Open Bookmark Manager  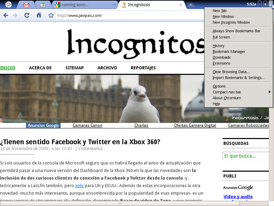click(x=238, y=52)
